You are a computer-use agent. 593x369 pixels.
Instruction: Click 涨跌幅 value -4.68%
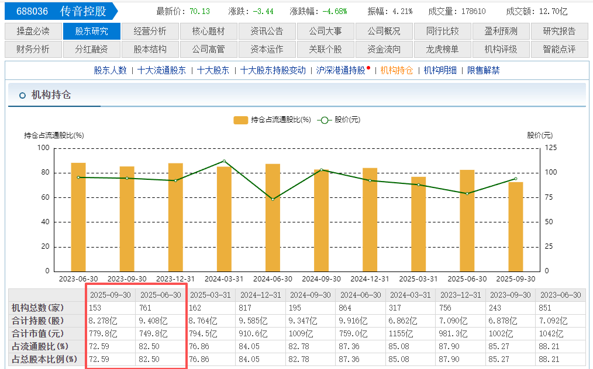coord(335,11)
